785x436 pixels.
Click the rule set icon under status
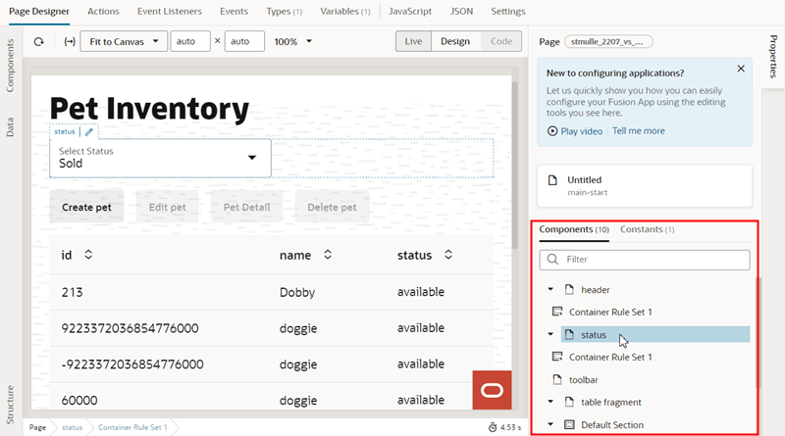click(x=557, y=357)
